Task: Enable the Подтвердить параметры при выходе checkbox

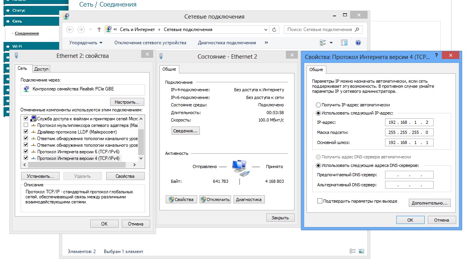Action: point(320,201)
